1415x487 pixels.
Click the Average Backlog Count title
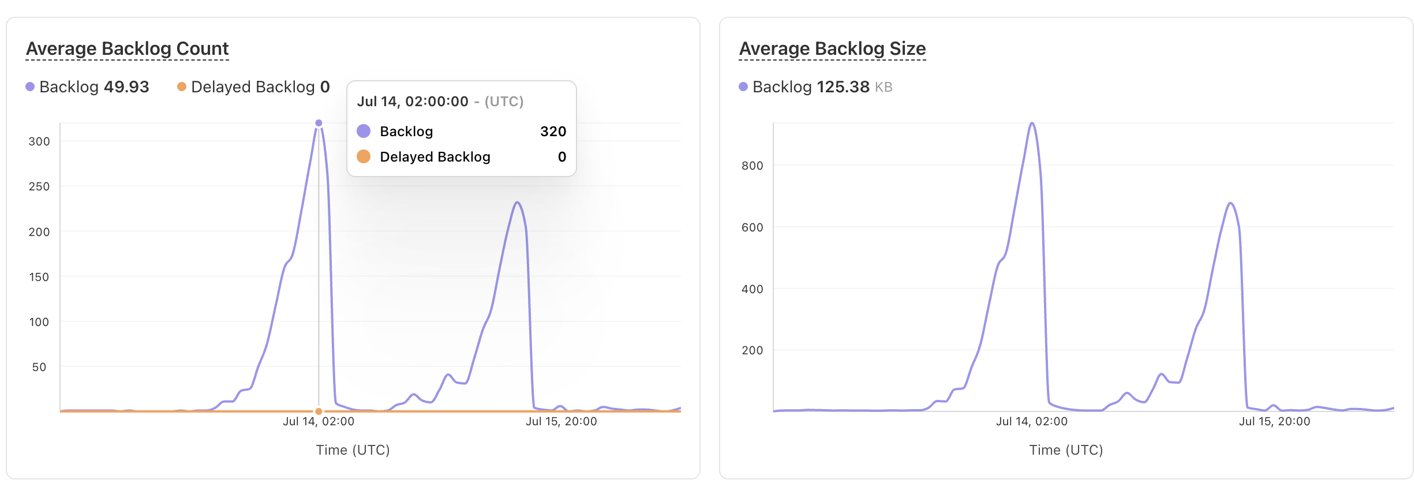[128, 48]
